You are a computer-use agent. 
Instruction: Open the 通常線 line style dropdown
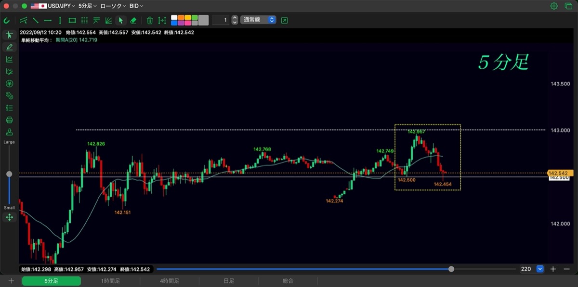point(258,20)
